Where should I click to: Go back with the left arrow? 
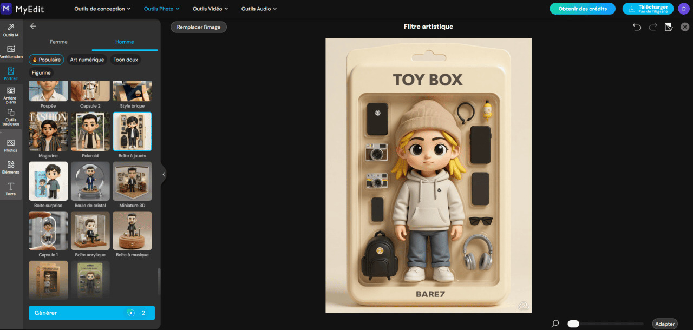point(33,26)
